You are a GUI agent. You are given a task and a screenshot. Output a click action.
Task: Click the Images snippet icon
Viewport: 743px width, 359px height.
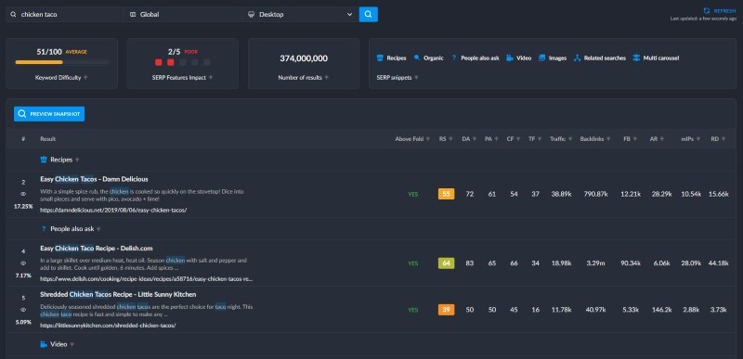click(541, 58)
